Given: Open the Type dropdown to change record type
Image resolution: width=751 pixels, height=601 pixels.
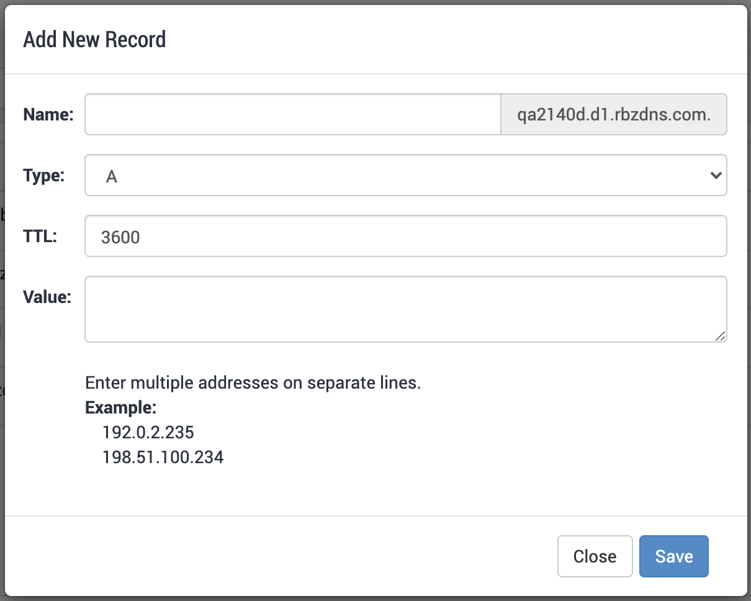Looking at the screenshot, I should tap(405, 175).
